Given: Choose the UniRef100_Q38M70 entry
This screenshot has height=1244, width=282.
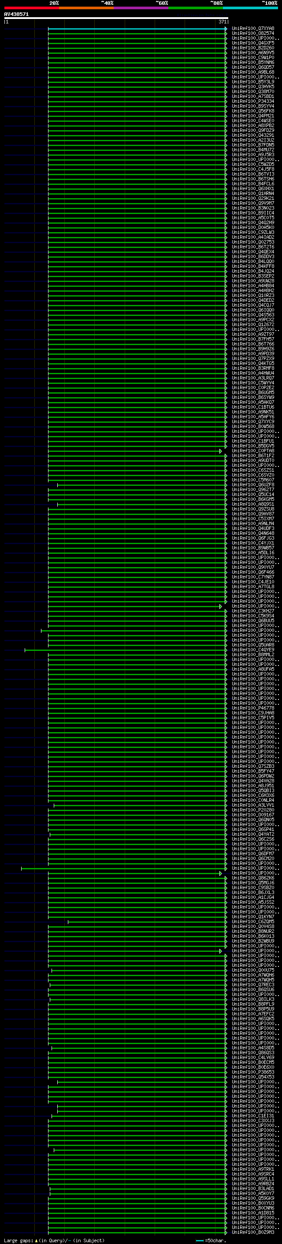Looking at the screenshot, I should [253, 91].
